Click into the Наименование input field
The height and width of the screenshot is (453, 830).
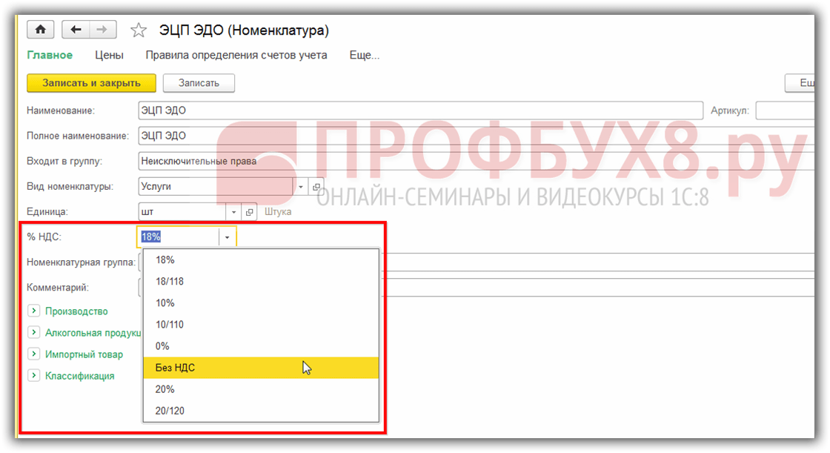click(x=419, y=110)
